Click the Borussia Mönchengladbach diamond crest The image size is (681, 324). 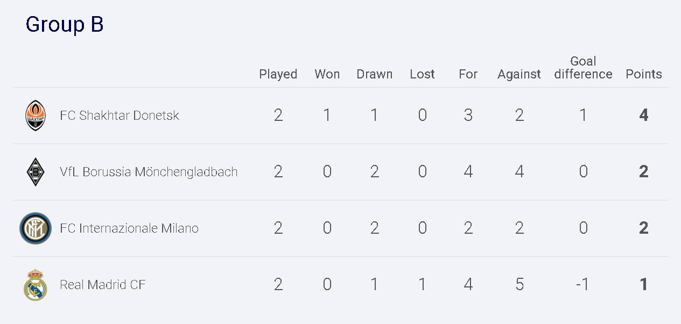point(36,172)
